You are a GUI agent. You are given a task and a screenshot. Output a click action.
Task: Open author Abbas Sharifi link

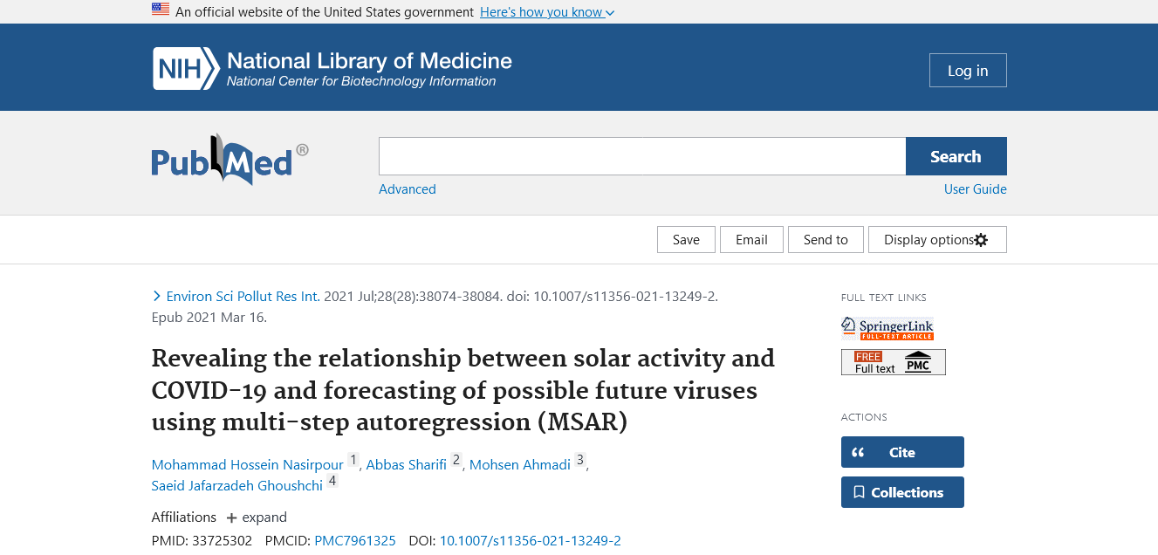407,464
